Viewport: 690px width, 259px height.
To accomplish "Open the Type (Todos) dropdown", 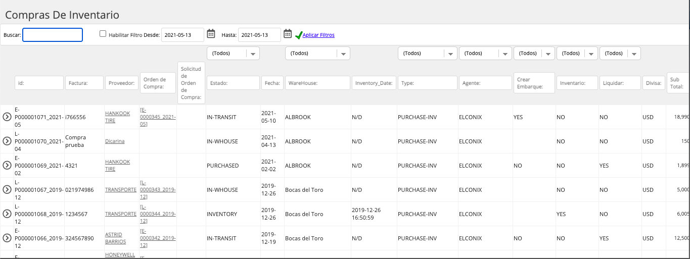I will tap(428, 53).
